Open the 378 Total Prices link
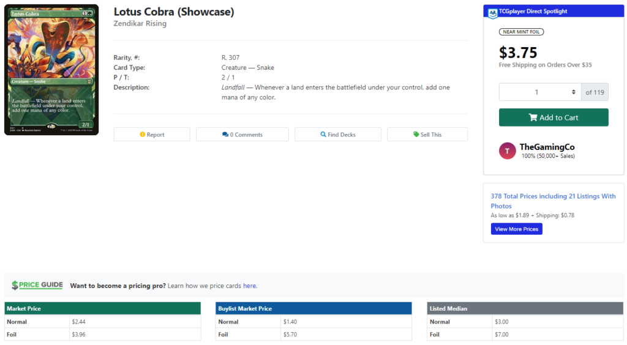 [x=553, y=201]
